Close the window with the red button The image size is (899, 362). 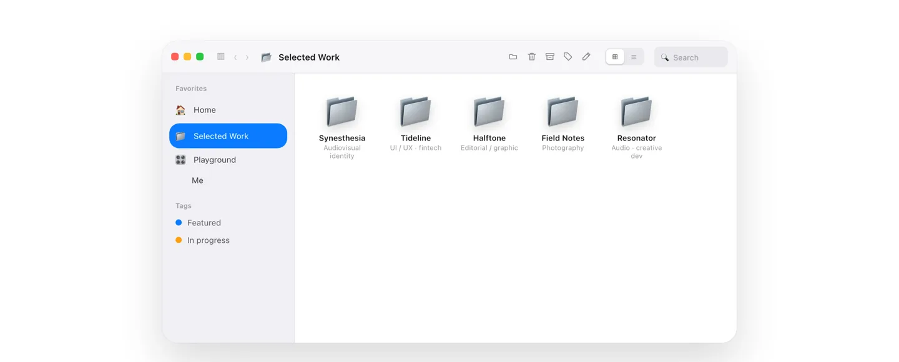(x=175, y=57)
